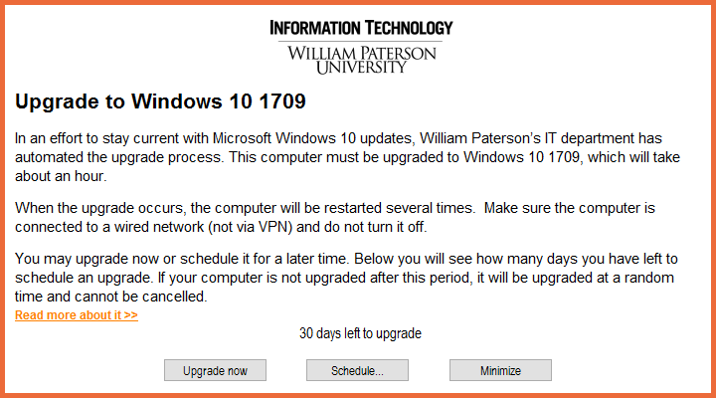Screen dimensions: 716x398
Task: Click the divider line under Information Technology
Action: pos(361,40)
